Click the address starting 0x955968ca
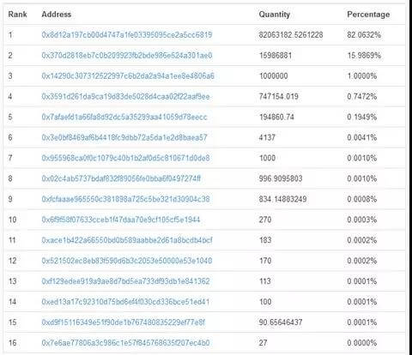 point(125,158)
